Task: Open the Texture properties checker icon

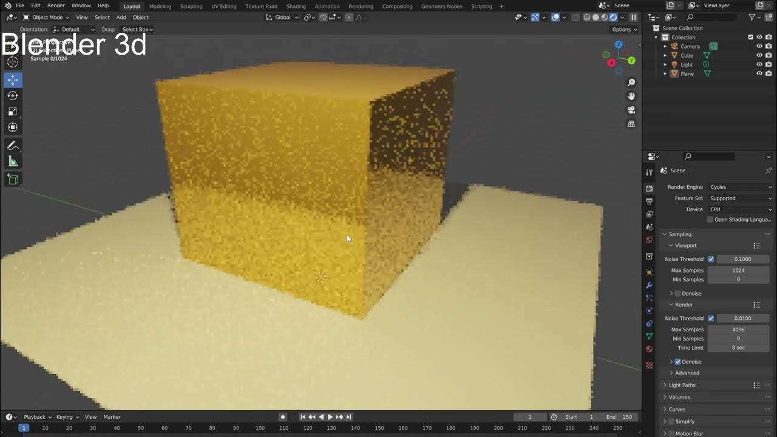Action: point(649,365)
